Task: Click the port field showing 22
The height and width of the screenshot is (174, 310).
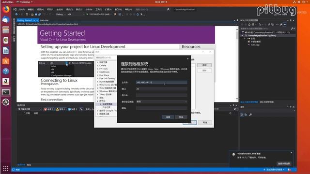Action: click(x=161, y=89)
